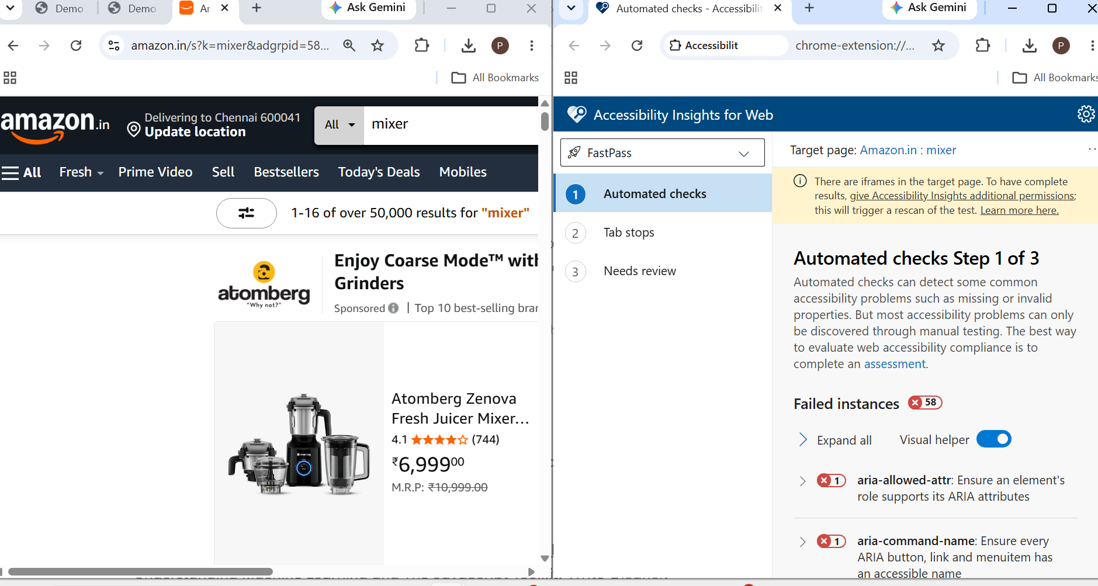Open Extensions puzzle icon in Accessibility window
1098x586 pixels.
[983, 46]
